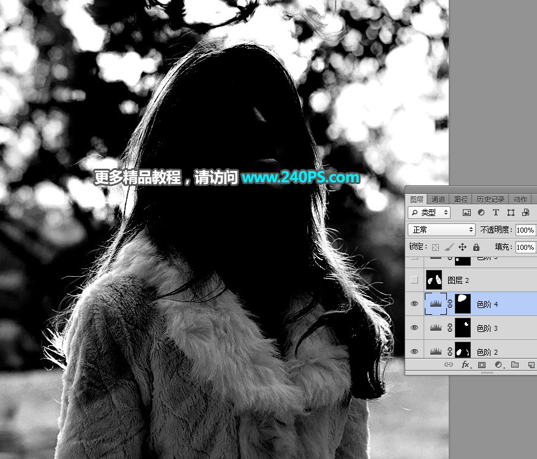Open the 类型 layer filter dropdown
Screen dimensions: 537x459
tap(429, 212)
